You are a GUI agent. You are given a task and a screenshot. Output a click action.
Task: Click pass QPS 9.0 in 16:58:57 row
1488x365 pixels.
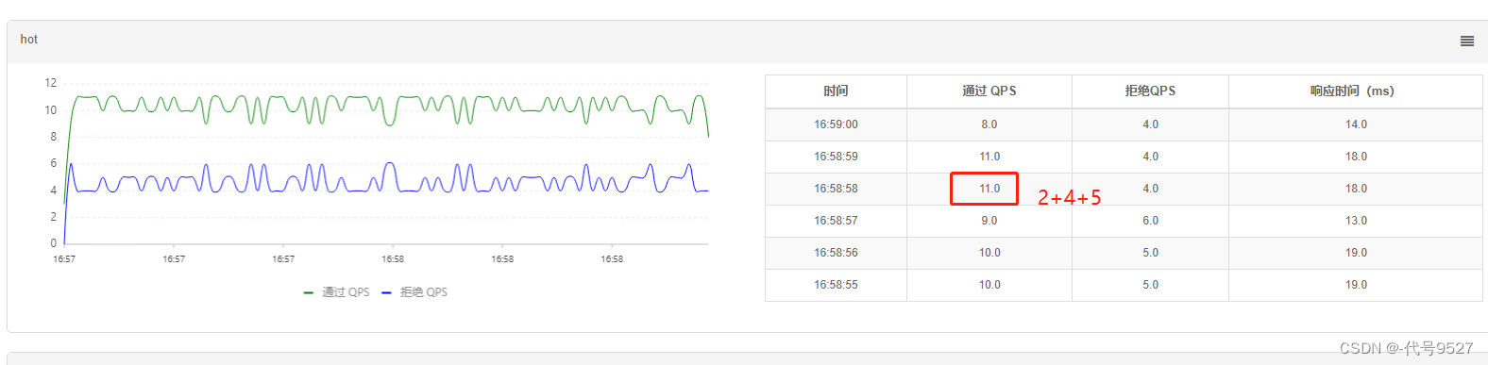tap(989, 221)
